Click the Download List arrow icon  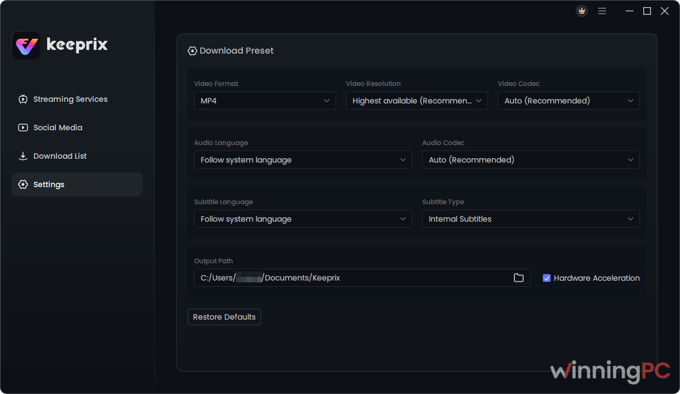(x=23, y=156)
